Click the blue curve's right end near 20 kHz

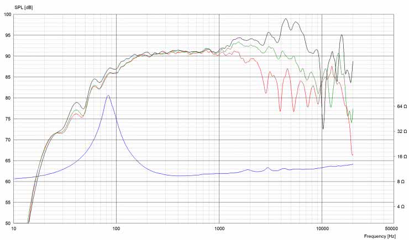point(353,164)
